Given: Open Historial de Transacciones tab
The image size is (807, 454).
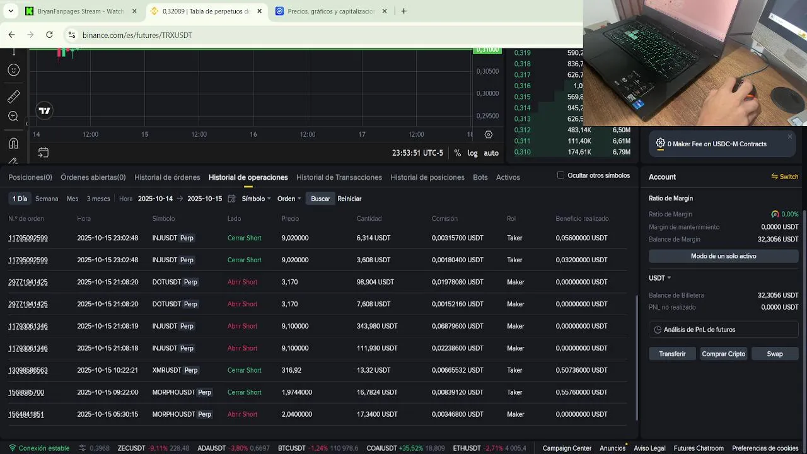Looking at the screenshot, I should [x=339, y=177].
